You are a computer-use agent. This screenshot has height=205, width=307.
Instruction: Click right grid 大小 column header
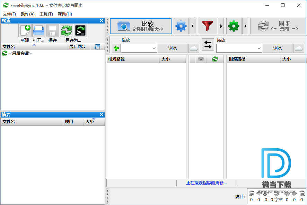click(293, 59)
